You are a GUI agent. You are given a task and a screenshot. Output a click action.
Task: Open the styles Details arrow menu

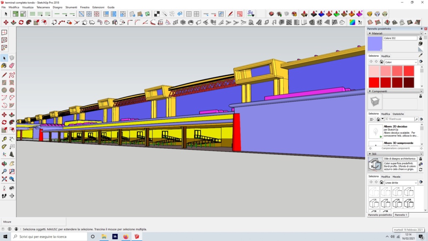(421, 182)
